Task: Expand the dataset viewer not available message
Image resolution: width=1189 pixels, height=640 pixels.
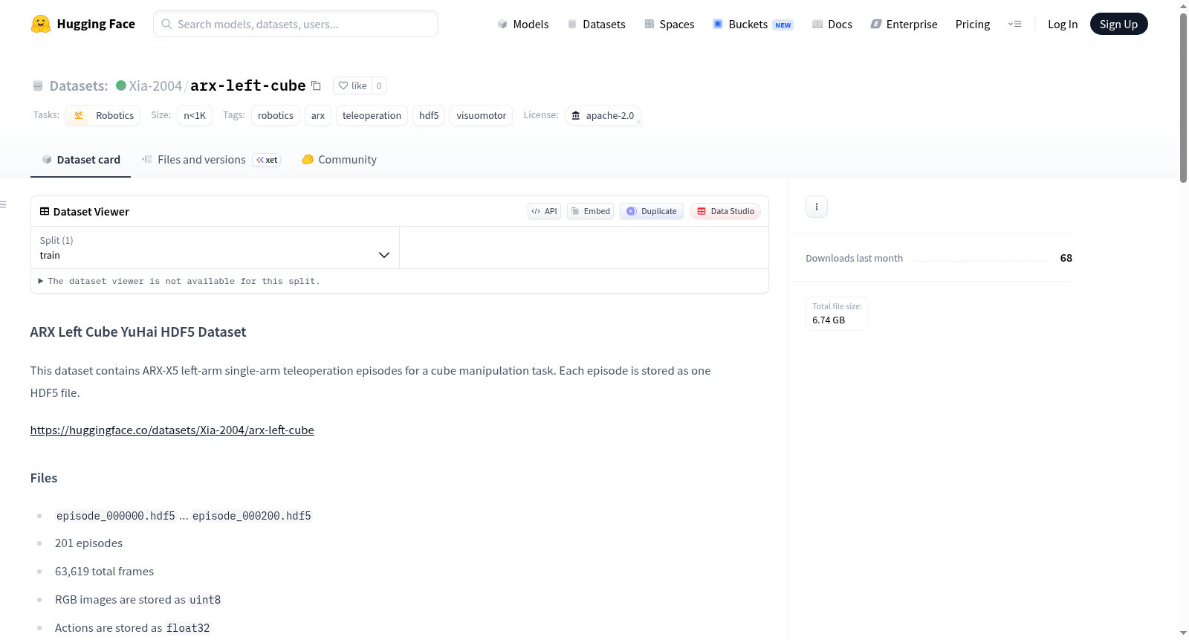Action: click(x=179, y=281)
